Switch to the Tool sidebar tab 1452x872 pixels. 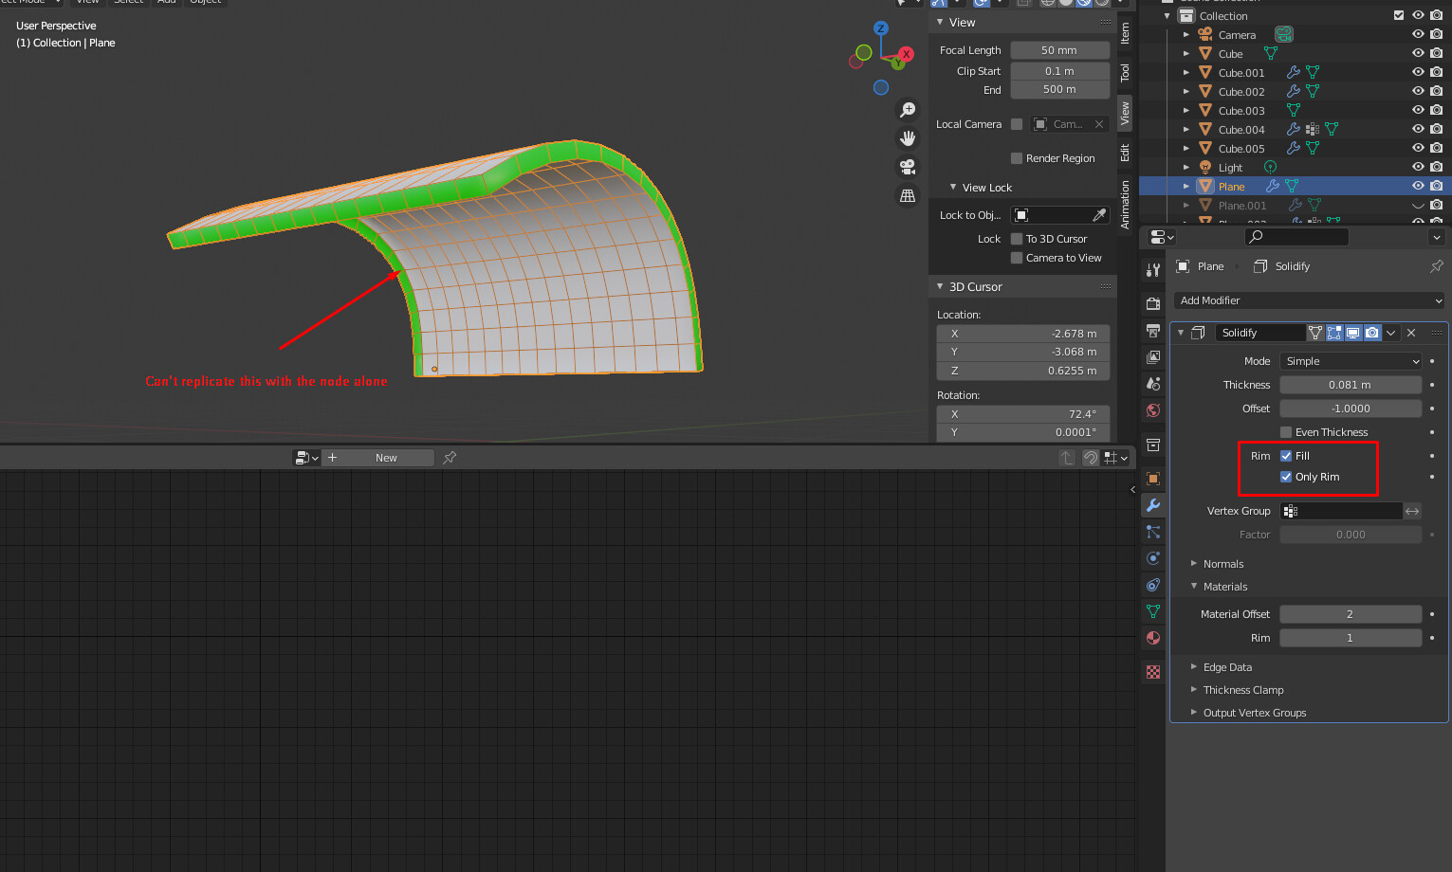click(x=1126, y=72)
